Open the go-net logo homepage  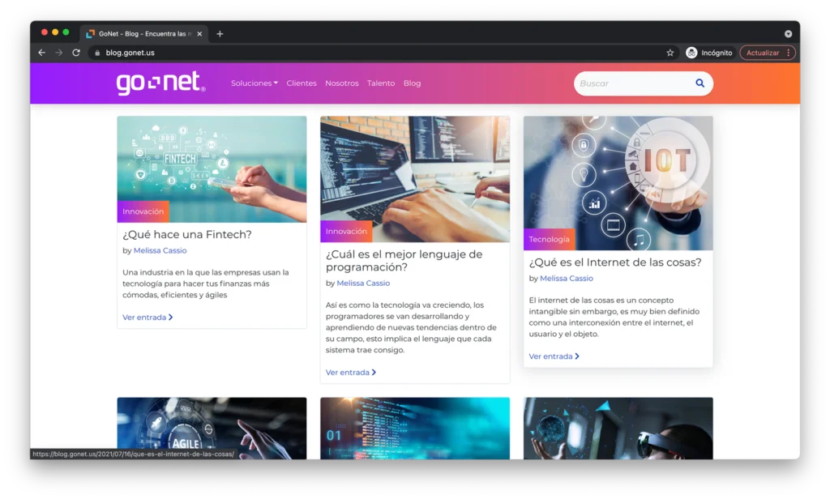[x=161, y=83]
